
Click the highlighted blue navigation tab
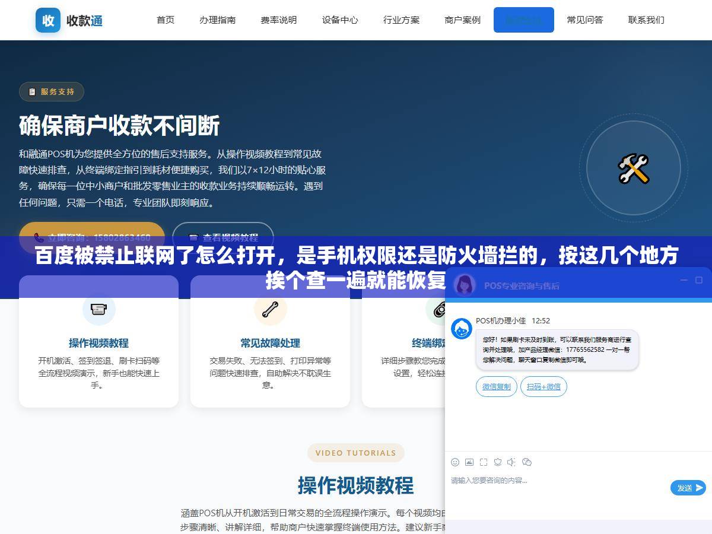524,20
